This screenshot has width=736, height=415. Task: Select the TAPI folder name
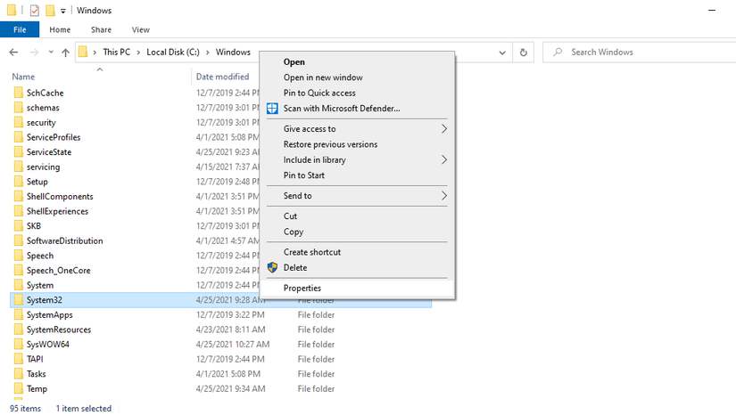[x=35, y=359]
